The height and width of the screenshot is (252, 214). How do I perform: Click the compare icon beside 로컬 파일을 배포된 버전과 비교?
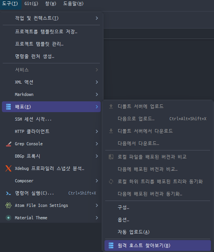tap(111, 157)
